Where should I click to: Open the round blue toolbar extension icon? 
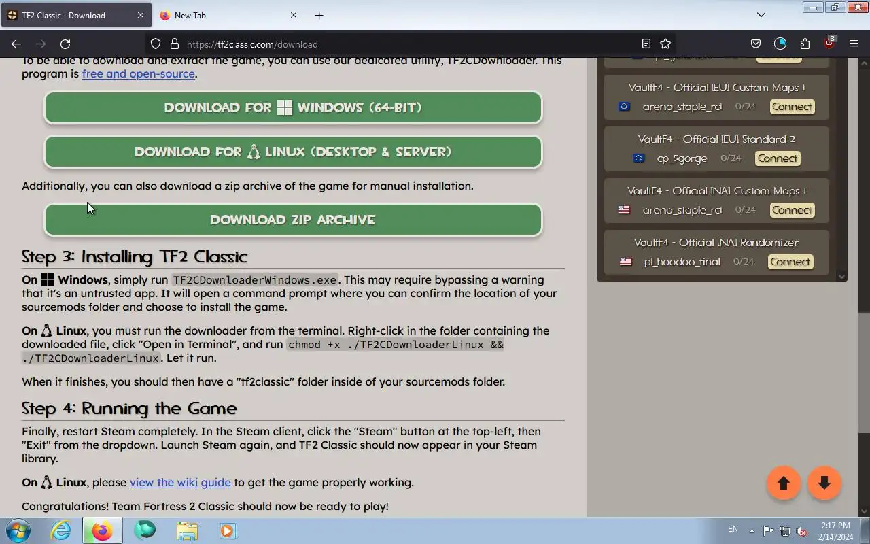pos(780,44)
